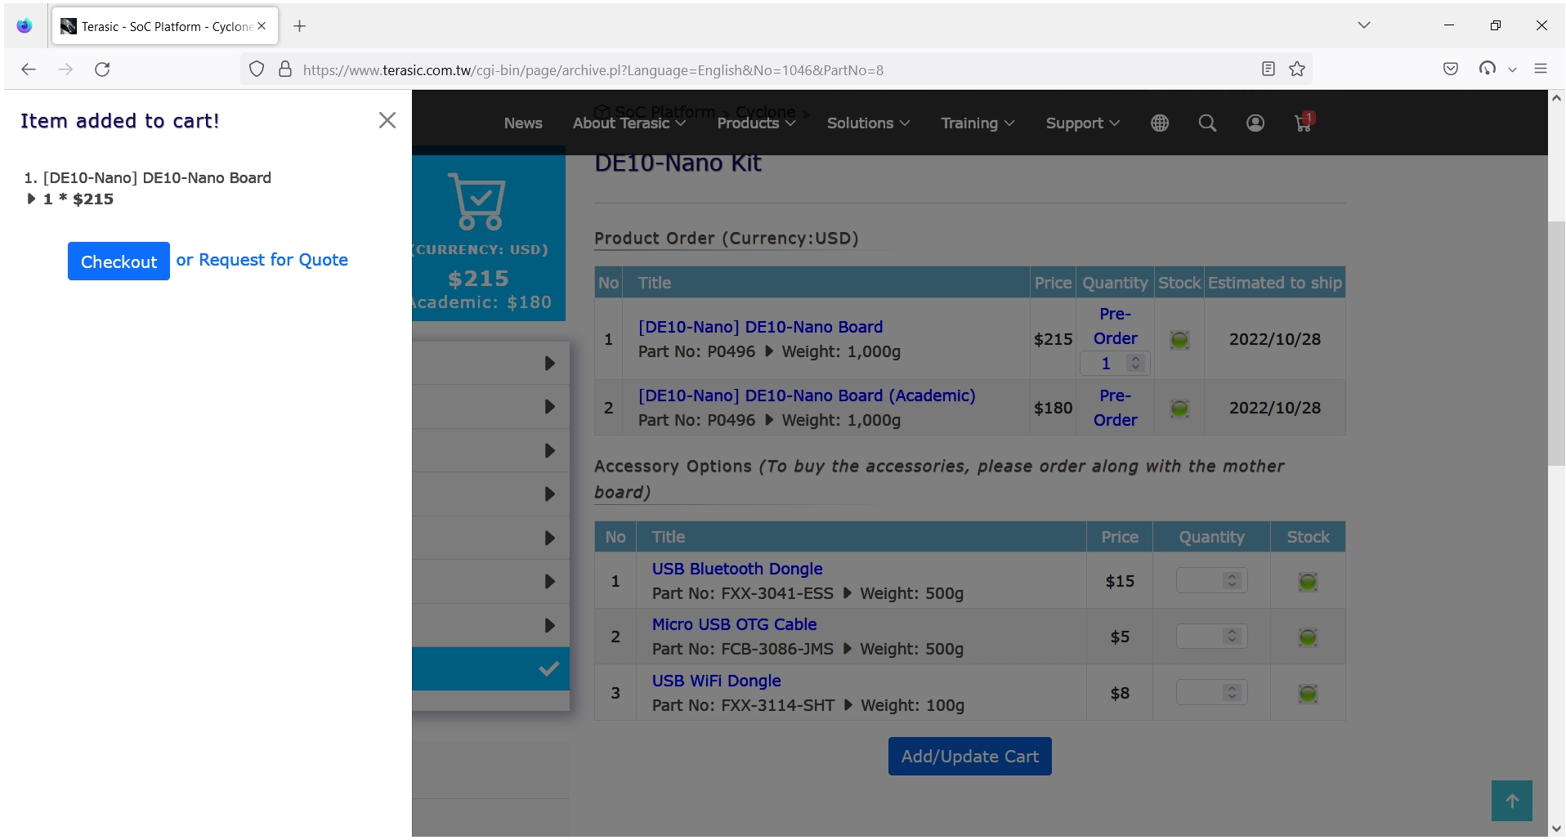Open the language globe icon
This screenshot has height=840, width=1566.
pos(1160,123)
